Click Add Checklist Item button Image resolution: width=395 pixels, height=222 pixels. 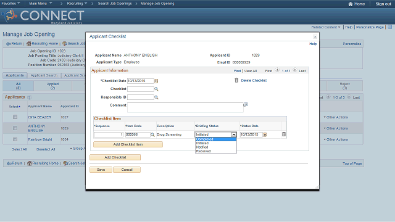click(128, 144)
